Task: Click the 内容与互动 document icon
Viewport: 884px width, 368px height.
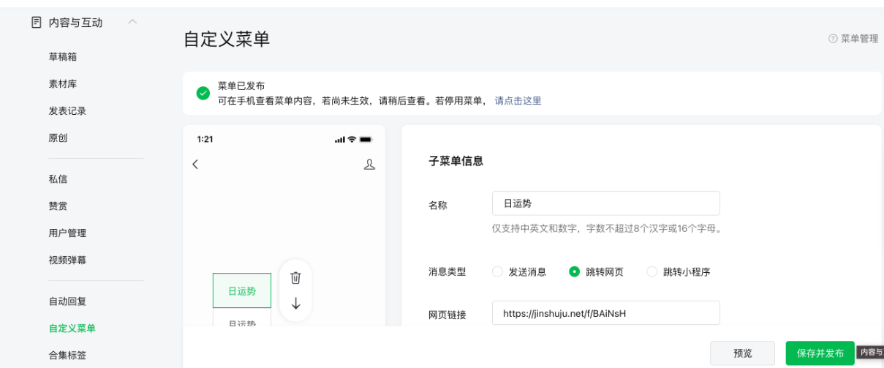Action: pyautogui.click(x=36, y=23)
